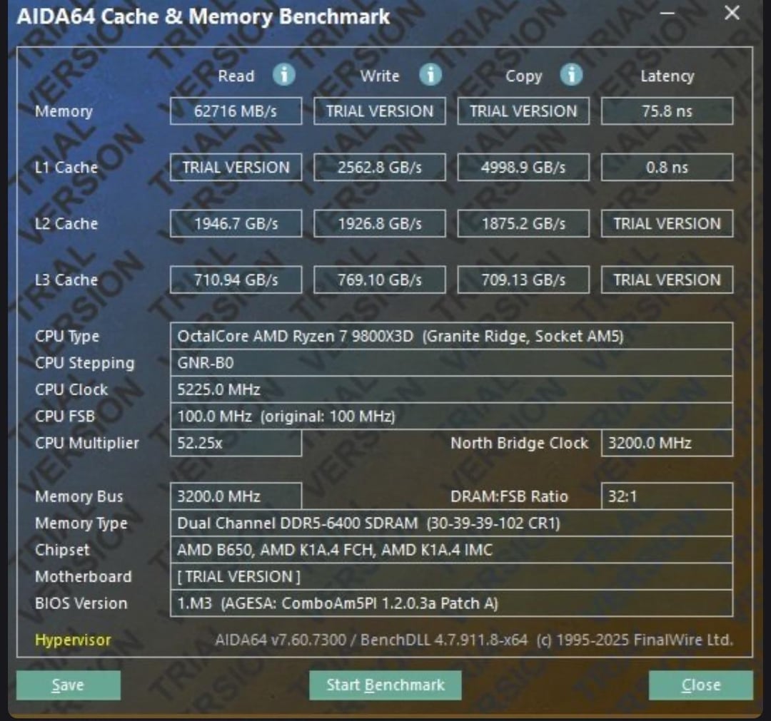Close the window with the X icon
This screenshot has height=721, width=771.
tap(732, 13)
